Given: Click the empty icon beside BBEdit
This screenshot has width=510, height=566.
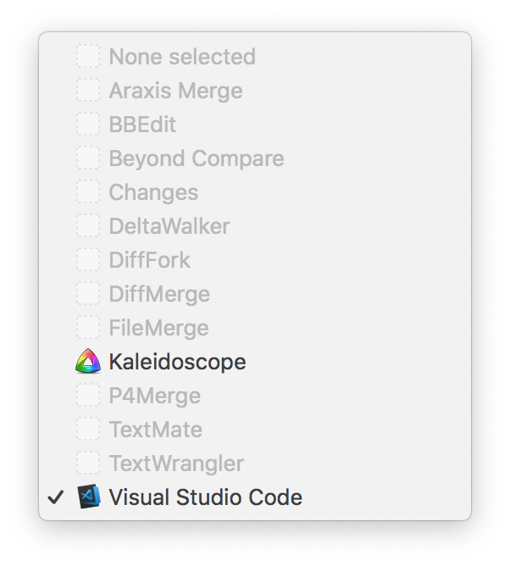Looking at the screenshot, I should coord(88,124).
